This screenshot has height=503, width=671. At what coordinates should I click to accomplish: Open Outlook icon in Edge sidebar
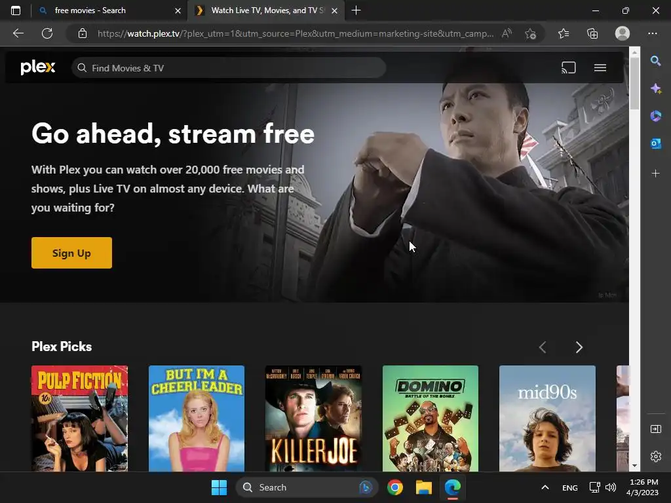click(655, 143)
